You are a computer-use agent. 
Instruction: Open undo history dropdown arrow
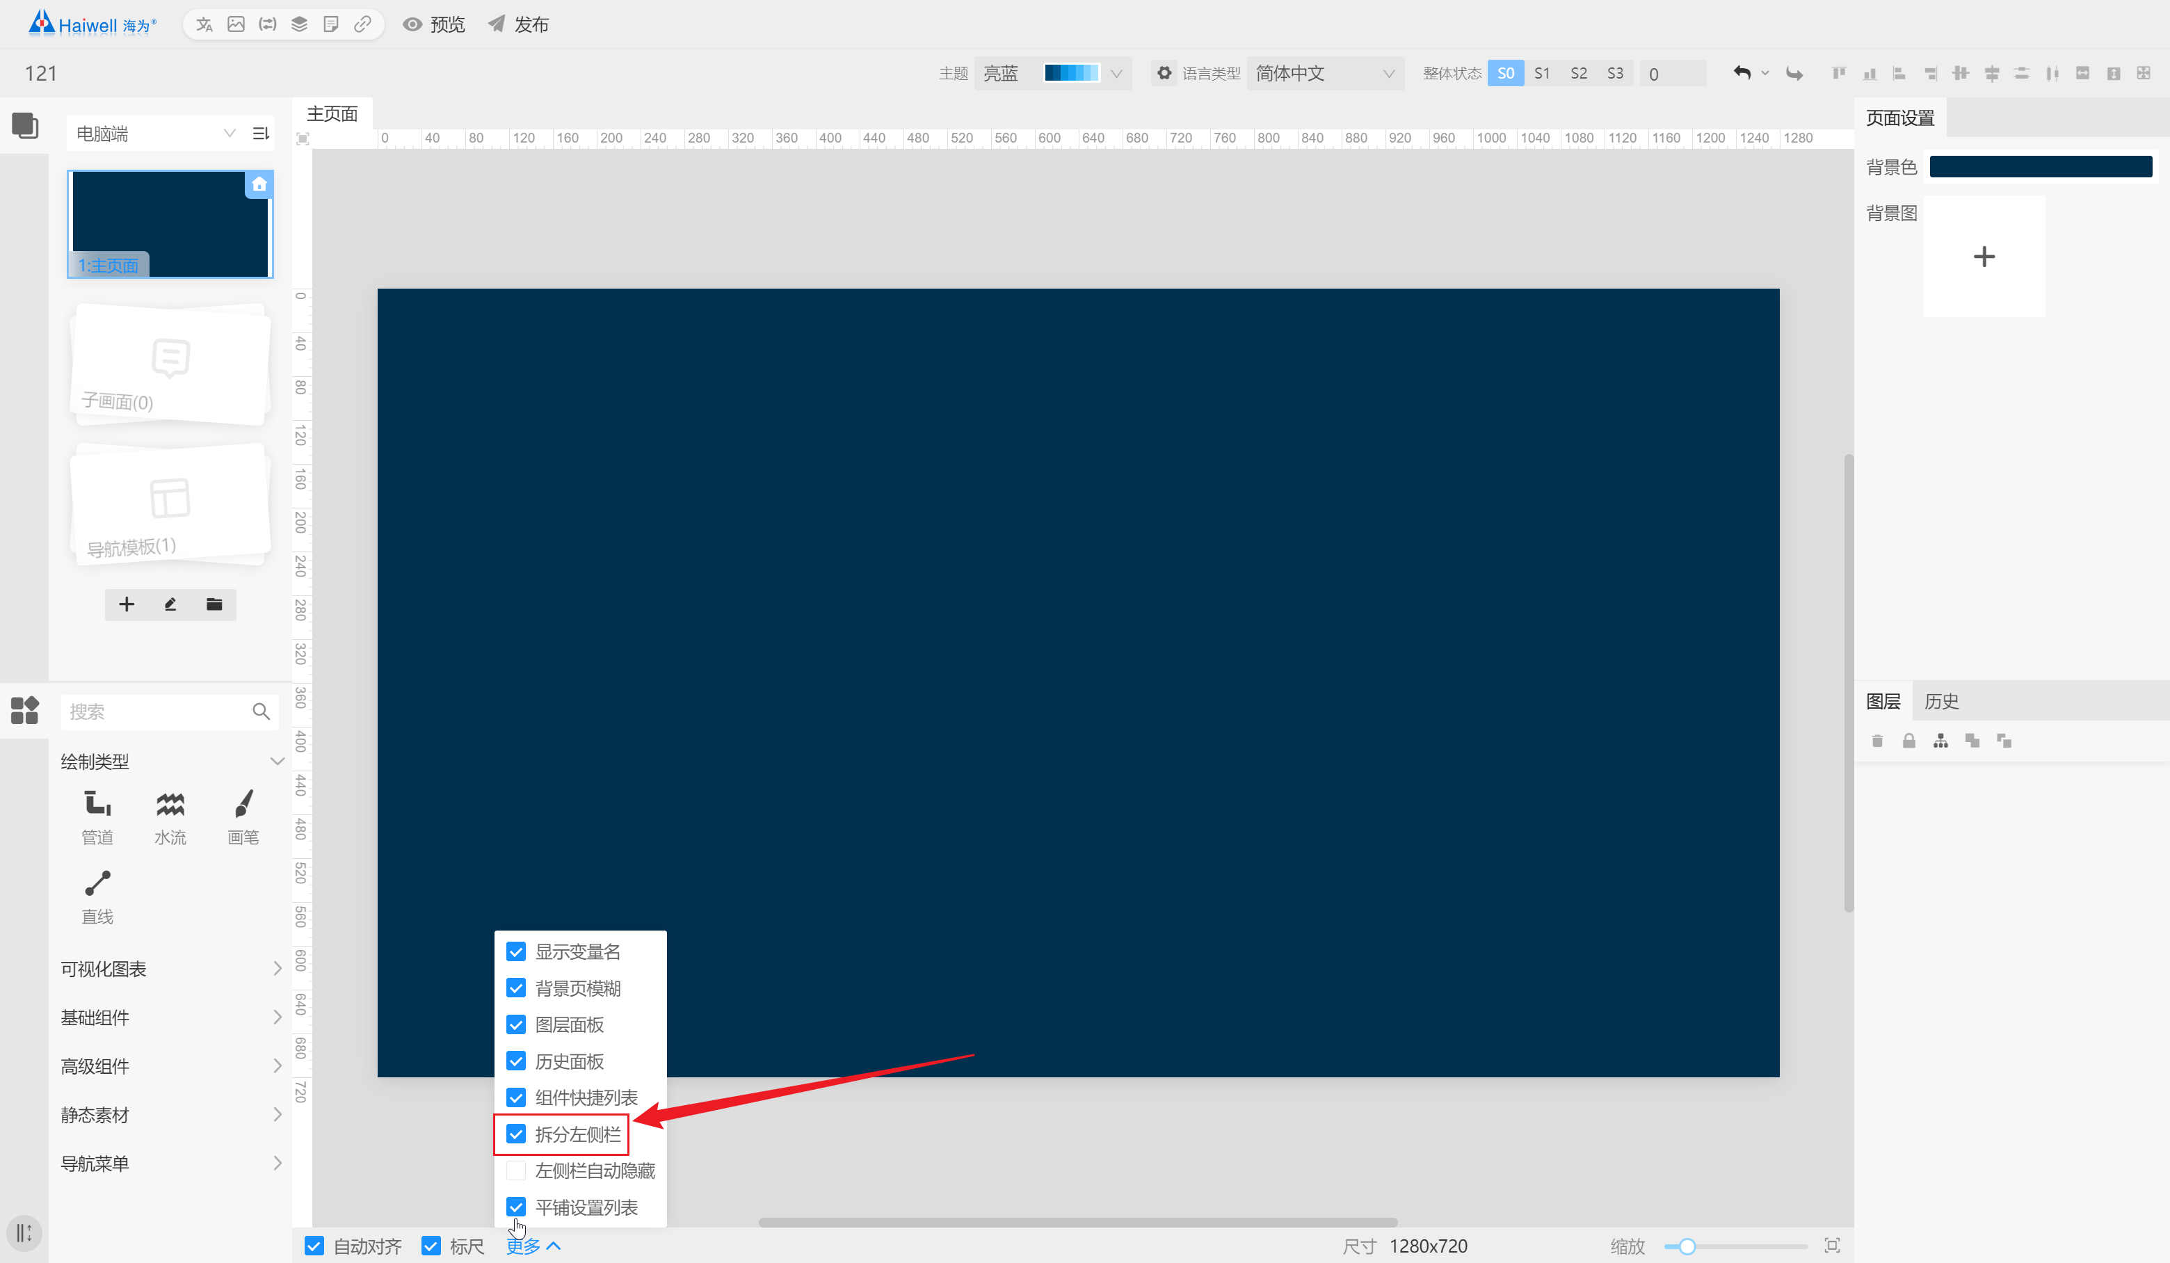(1765, 73)
